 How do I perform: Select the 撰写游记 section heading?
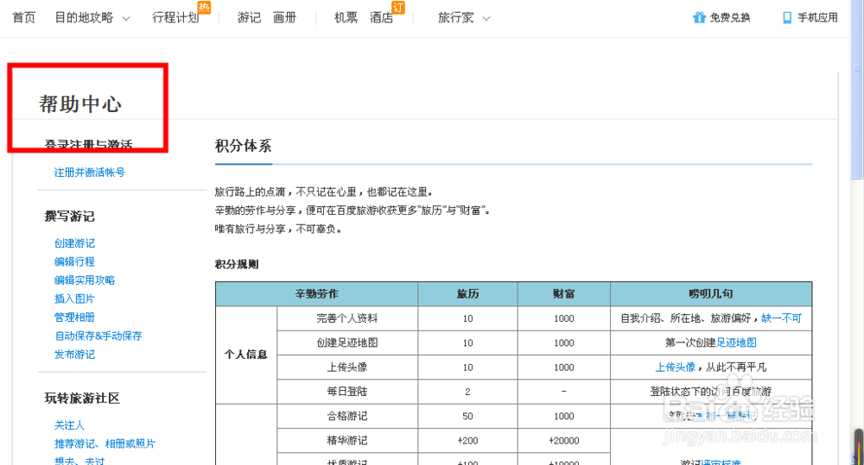tap(69, 217)
